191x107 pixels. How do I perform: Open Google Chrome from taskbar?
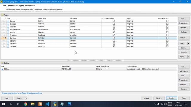25,104
